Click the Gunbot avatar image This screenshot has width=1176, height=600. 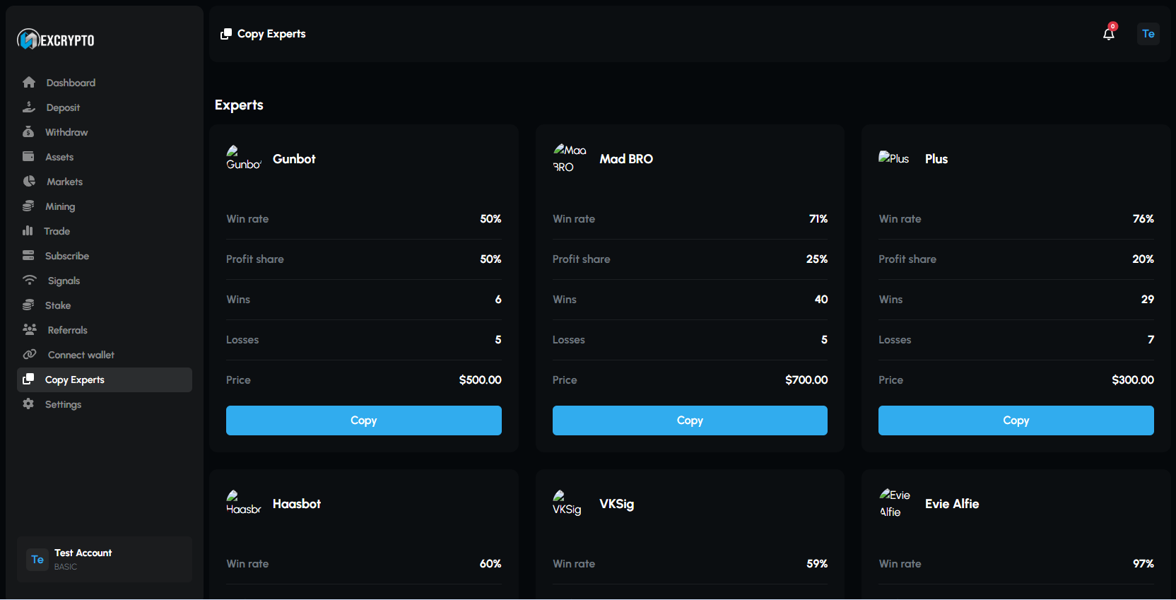pyautogui.click(x=244, y=158)
